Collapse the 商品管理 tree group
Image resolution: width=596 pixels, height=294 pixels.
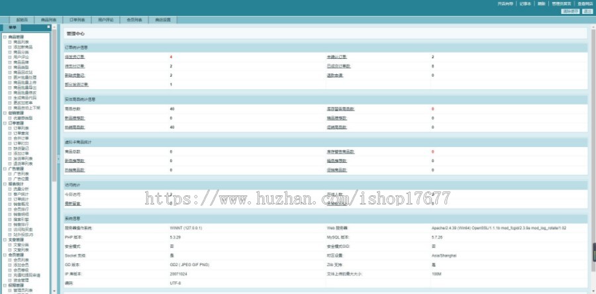[5, 37]
